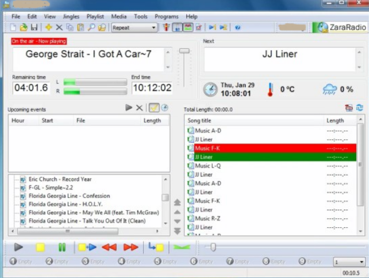The width and height of the screenshot is (369, 278).
Task: Click blue arrow play-next toolbar icon
Action: pos(212,27)
